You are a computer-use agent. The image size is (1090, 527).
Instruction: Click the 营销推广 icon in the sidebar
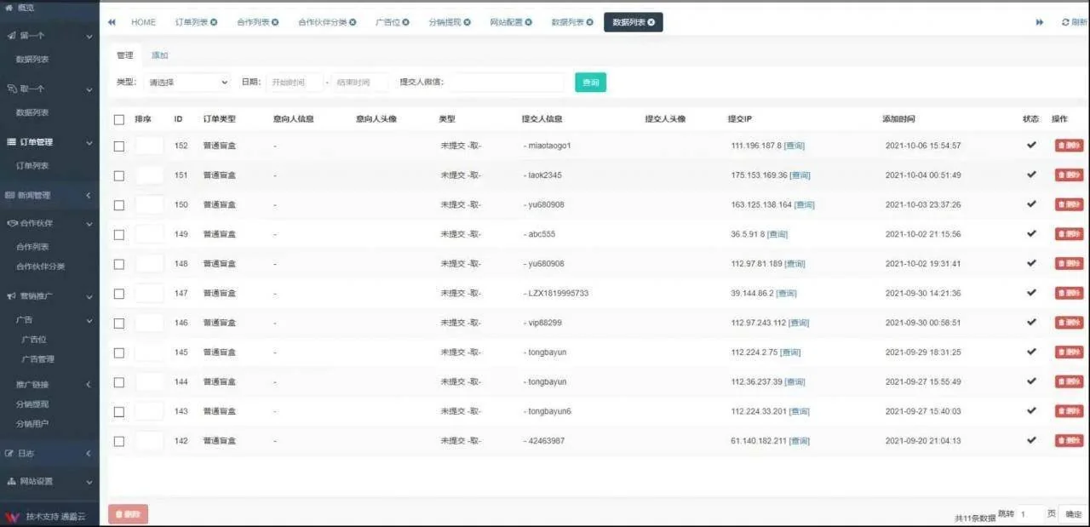point(12,295)
